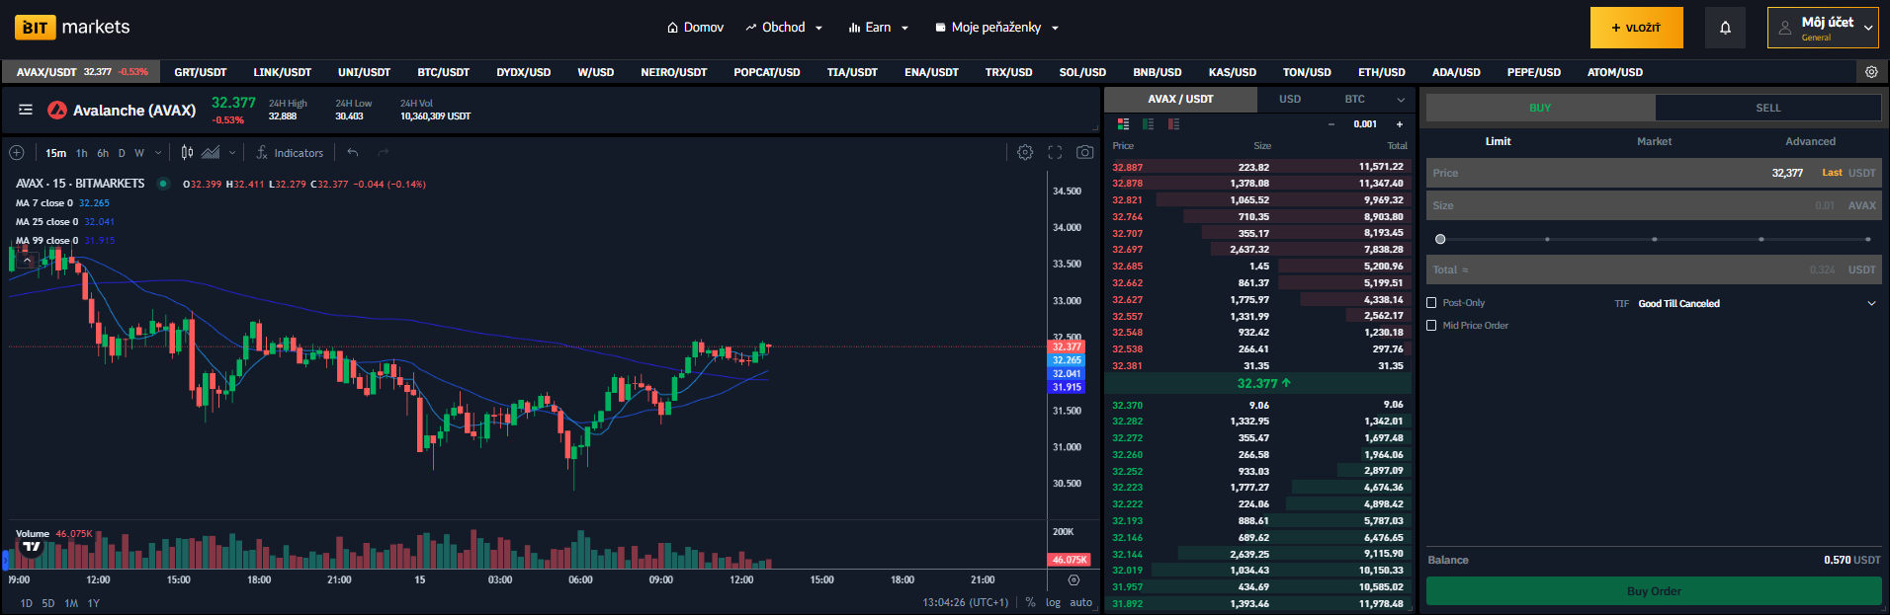Take a chart snapshot with camera icon
Viewport: 1890px width, 615px height.
[1084, 152]
